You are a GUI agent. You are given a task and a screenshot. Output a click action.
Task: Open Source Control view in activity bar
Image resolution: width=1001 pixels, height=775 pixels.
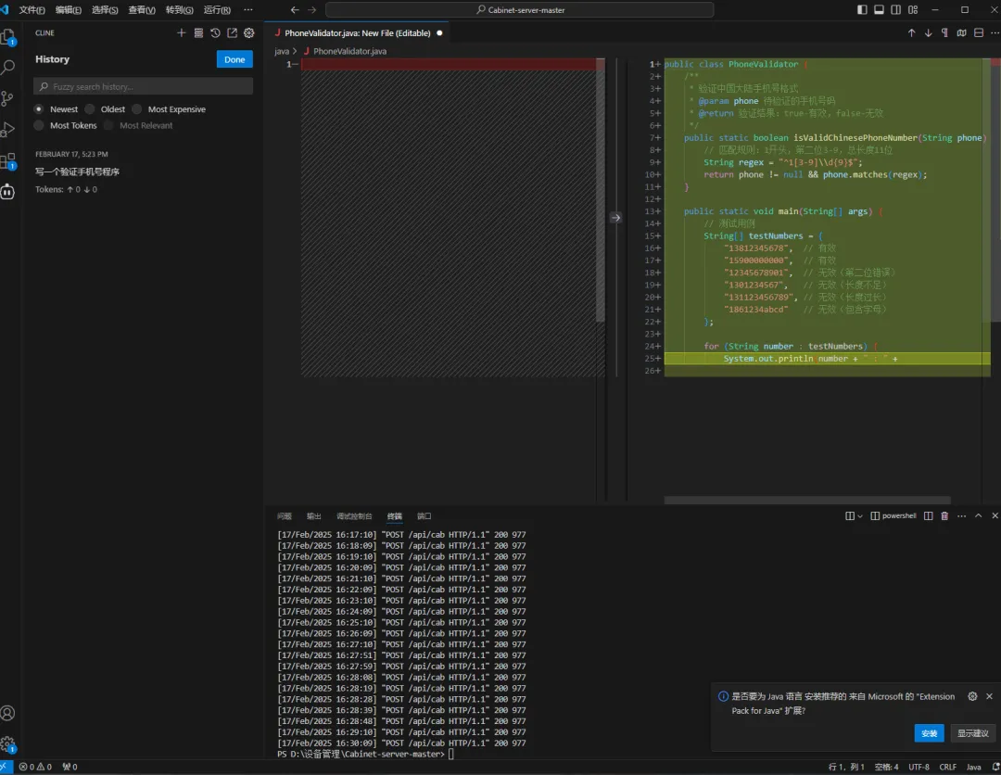point(8,98)
